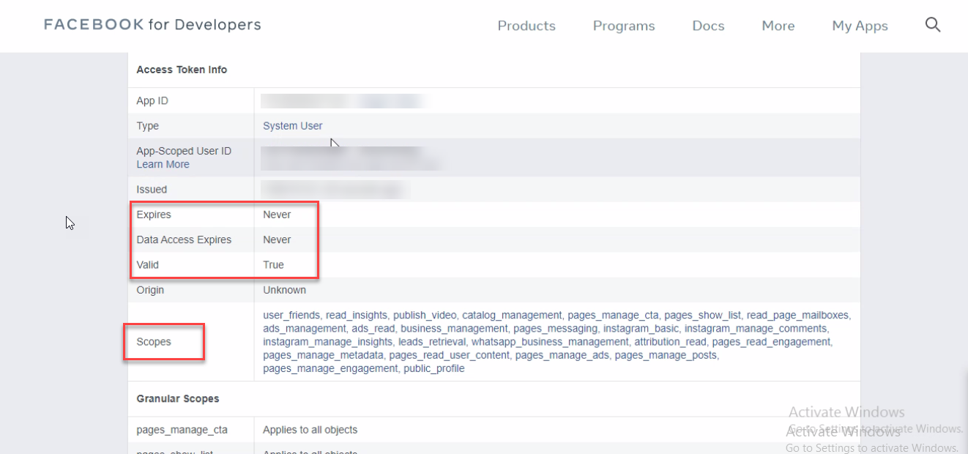Open My Apps in the top navigation

coord(860,26)
